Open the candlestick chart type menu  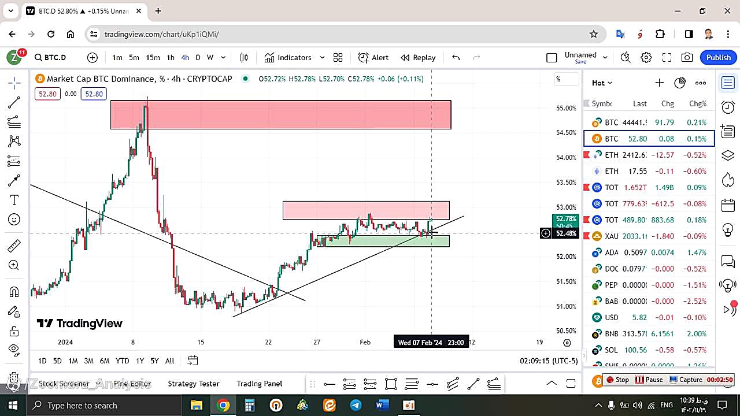tap(244, 57)
